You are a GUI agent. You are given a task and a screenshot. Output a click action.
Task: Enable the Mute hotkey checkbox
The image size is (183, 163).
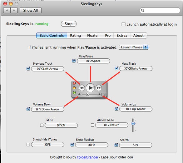coord(42,125)
